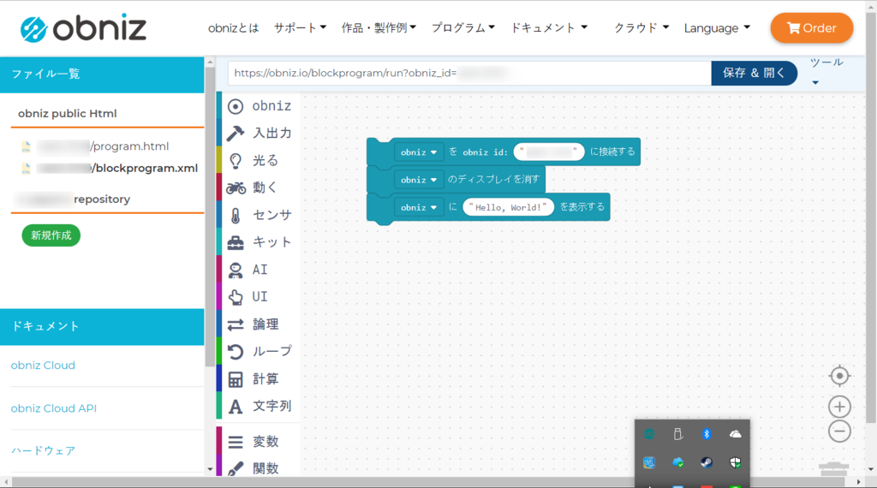The height and width of the screenshot is (488, 877).
Task: Open the obniz Cloud document link
Action: [x=43, y=365]
